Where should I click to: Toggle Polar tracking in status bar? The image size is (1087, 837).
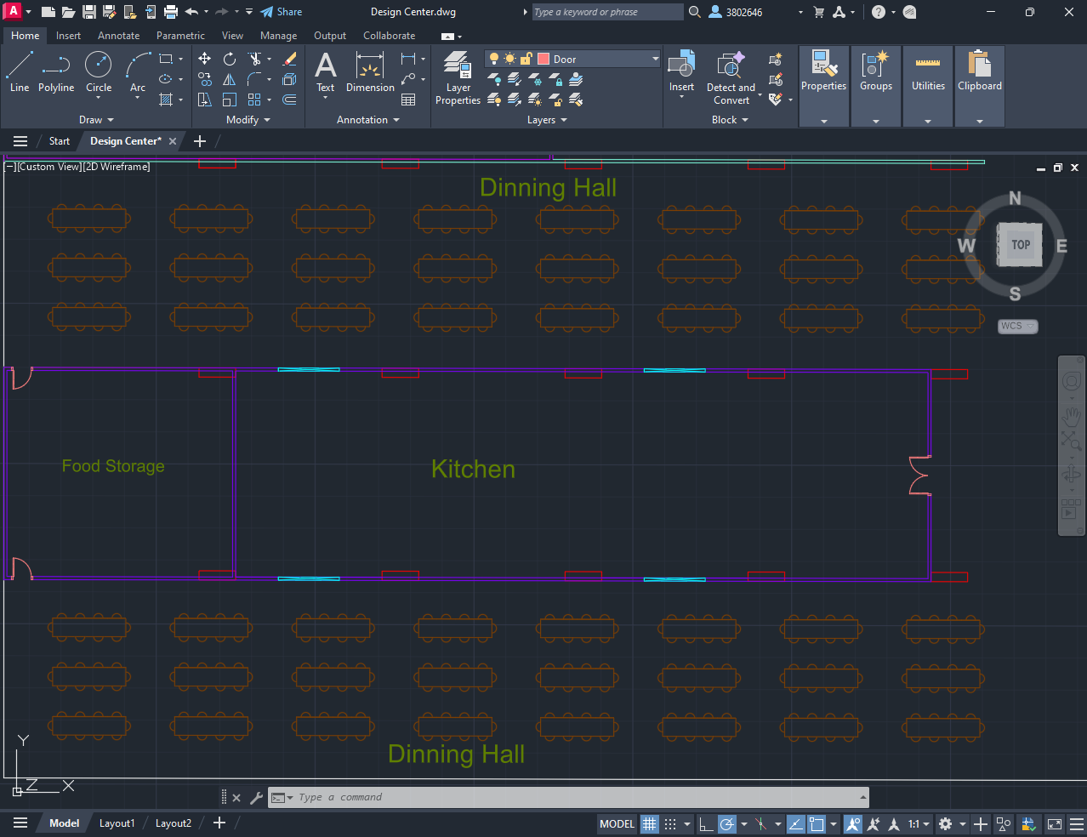point(727,823)
